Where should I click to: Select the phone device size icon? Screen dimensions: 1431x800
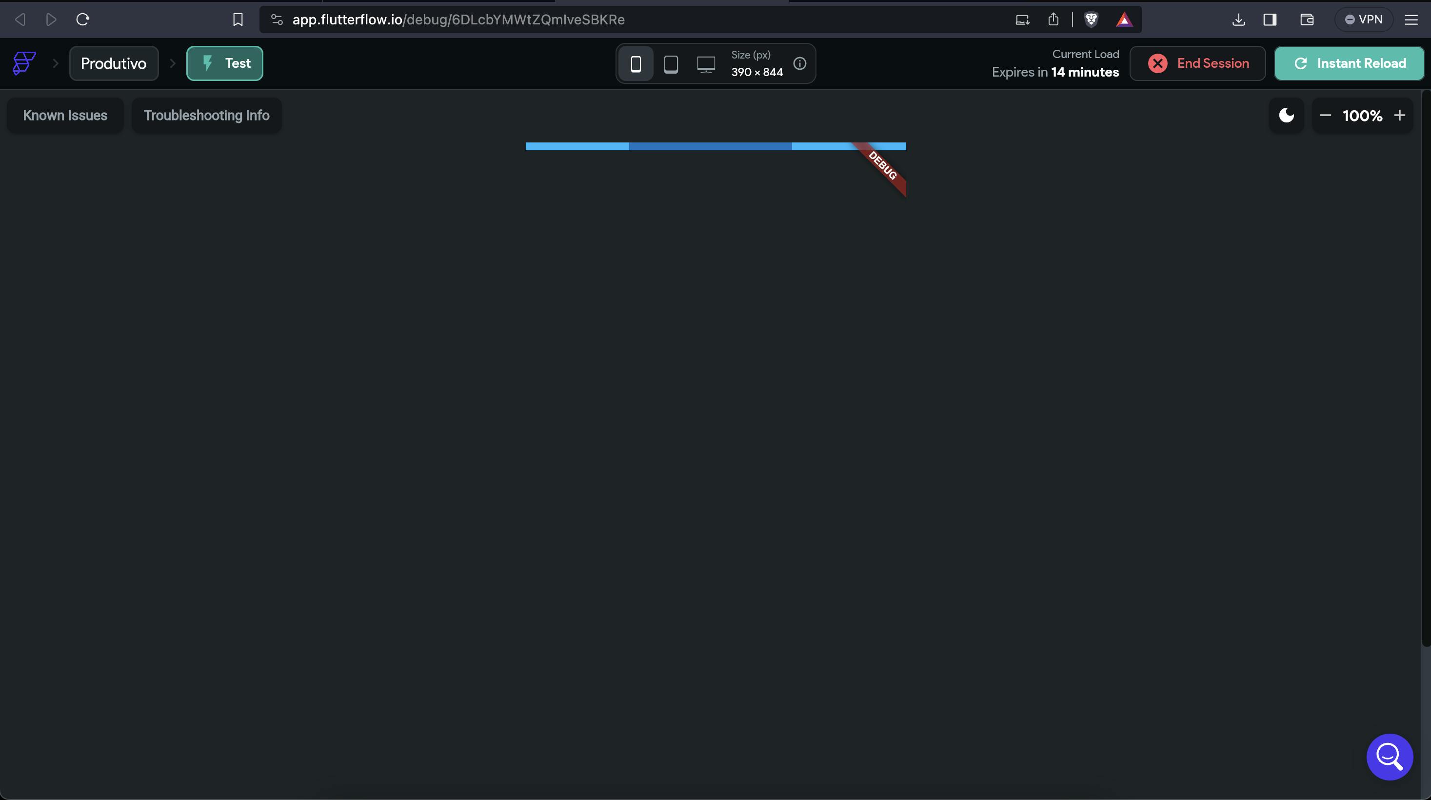click(636, 64)
